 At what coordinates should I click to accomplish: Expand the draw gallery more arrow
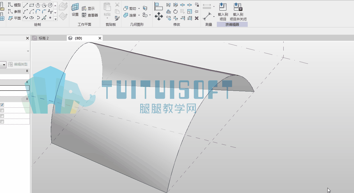pyautogui.click(x=55, y=19)
